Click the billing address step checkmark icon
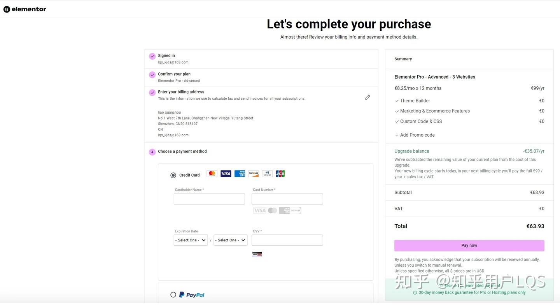 [152, 93]
